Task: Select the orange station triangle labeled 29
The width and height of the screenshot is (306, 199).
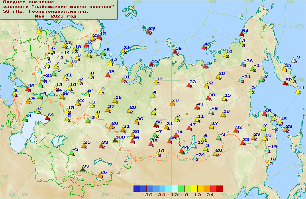Action: click(254, 137)
